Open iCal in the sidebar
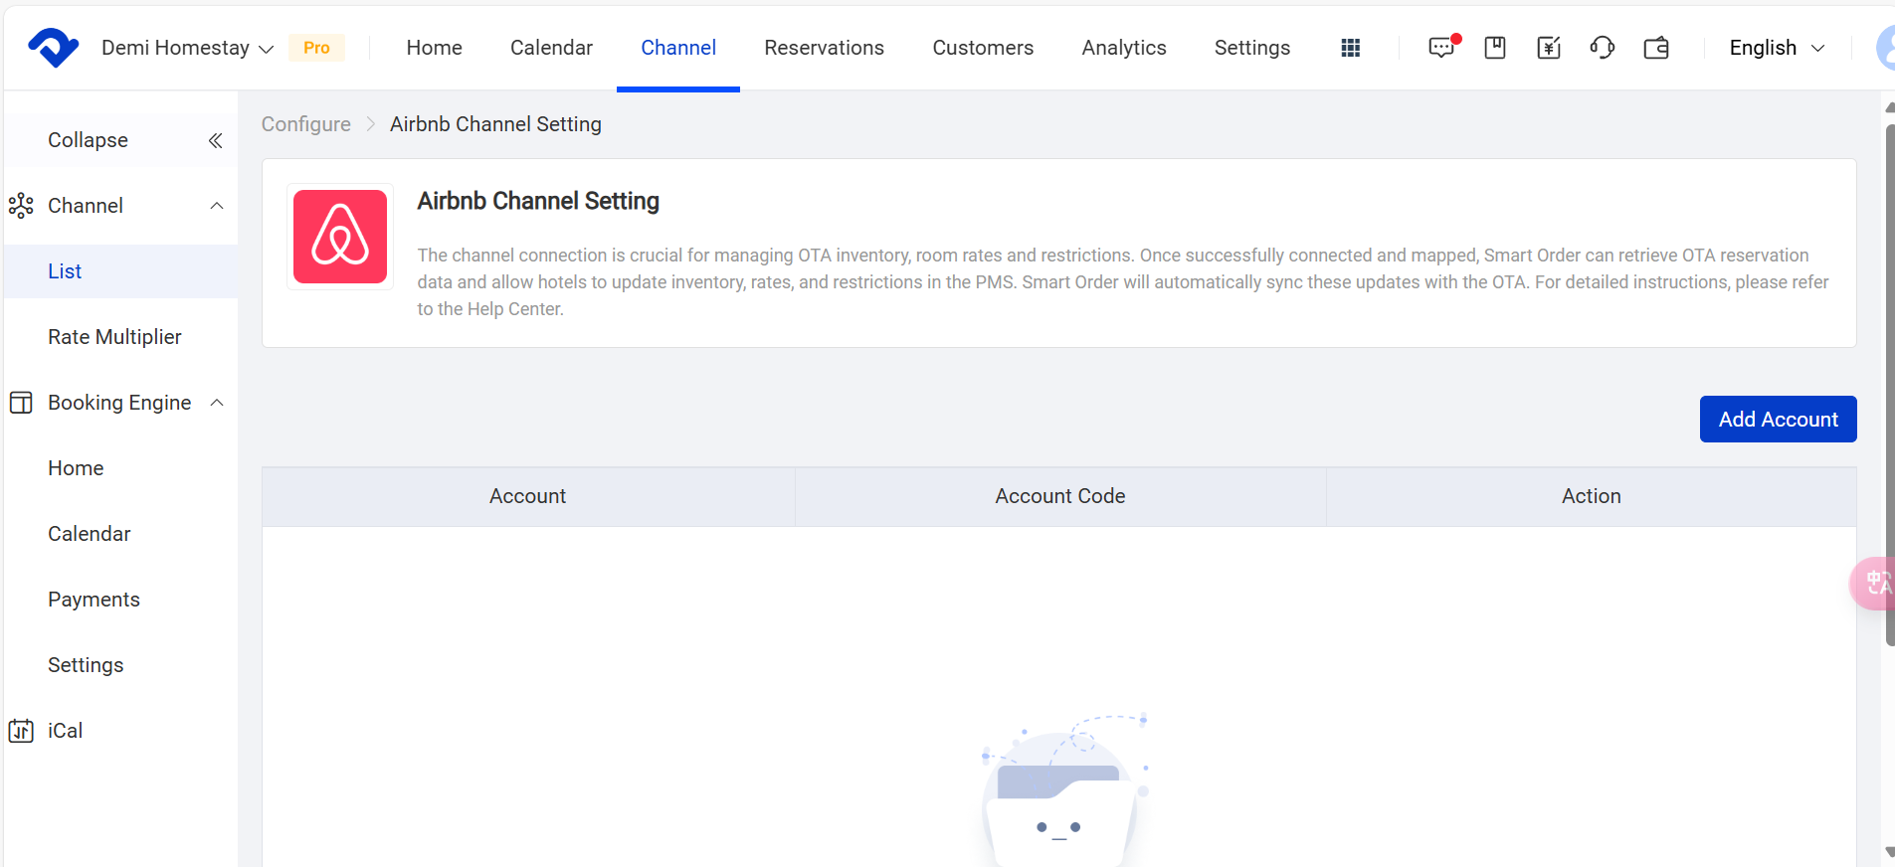1895x867 pixels. click(65, 731)
